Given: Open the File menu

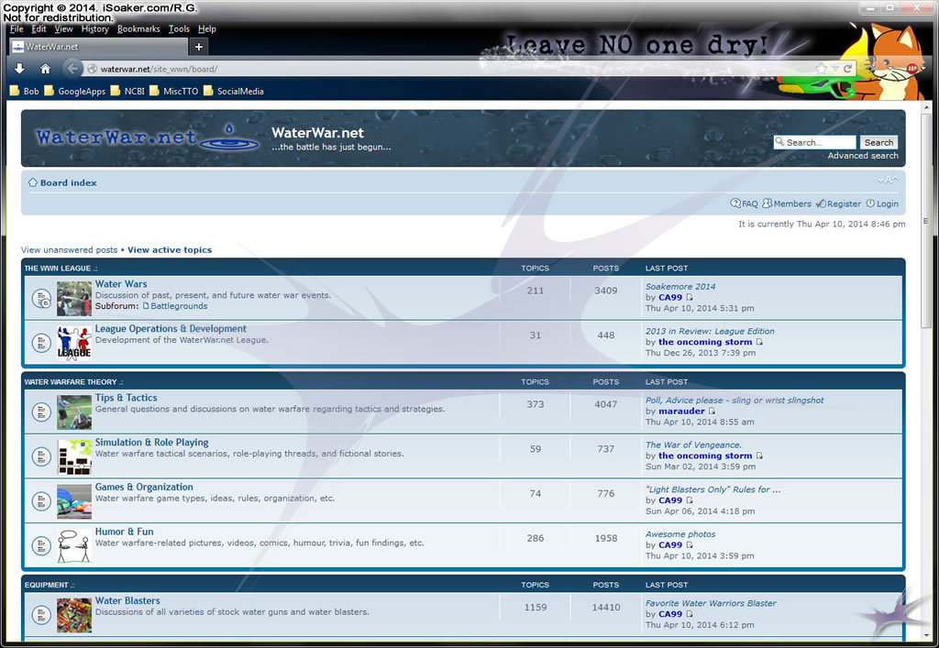Looking at the screenshot, I should point(17,28).
